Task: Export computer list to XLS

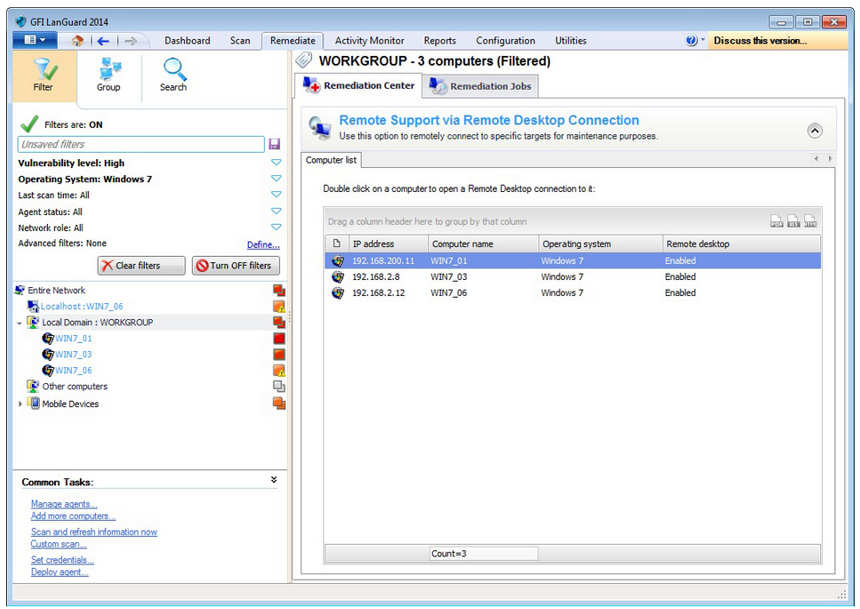Action: coord(793,220)
